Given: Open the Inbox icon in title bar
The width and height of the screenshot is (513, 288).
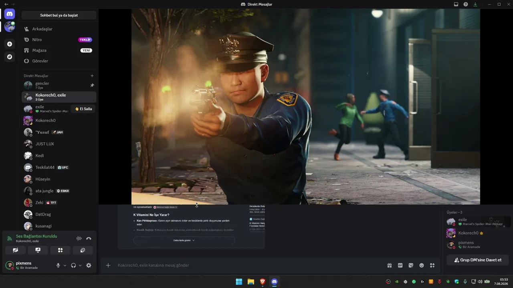Looking at the screenshot, I should pos(456,4).
